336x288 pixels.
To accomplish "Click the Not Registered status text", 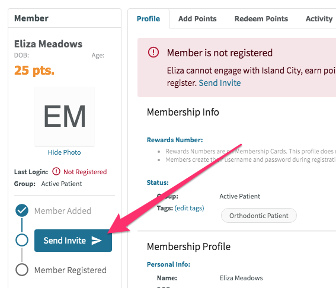I will pyautogui.click(x=85, y=172).
